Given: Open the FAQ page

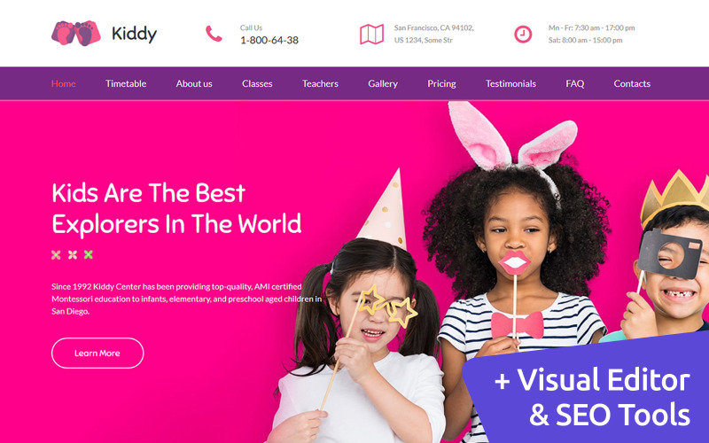Looking at the screenshot, I should pos(574,83).
